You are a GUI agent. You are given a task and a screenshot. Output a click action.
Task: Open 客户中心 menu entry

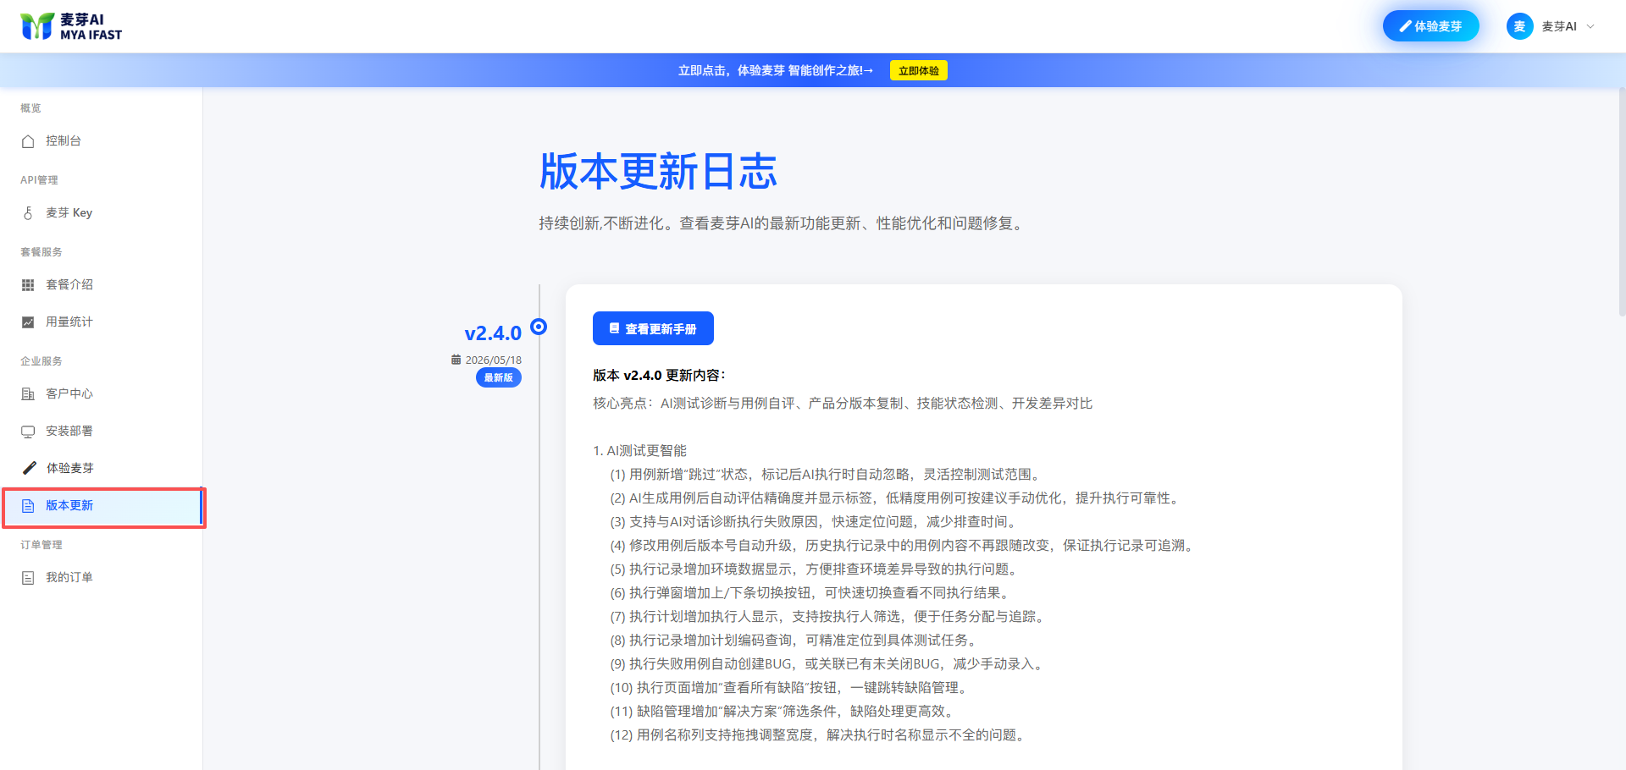click(x=102, y=394)
